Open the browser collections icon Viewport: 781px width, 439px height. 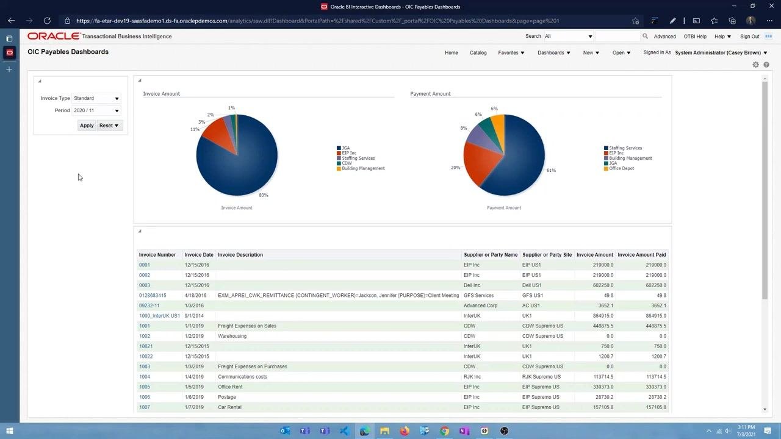[732, 21]
